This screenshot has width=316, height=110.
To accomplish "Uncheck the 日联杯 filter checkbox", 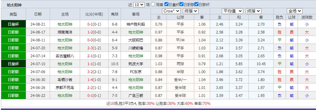I will 197,4.
